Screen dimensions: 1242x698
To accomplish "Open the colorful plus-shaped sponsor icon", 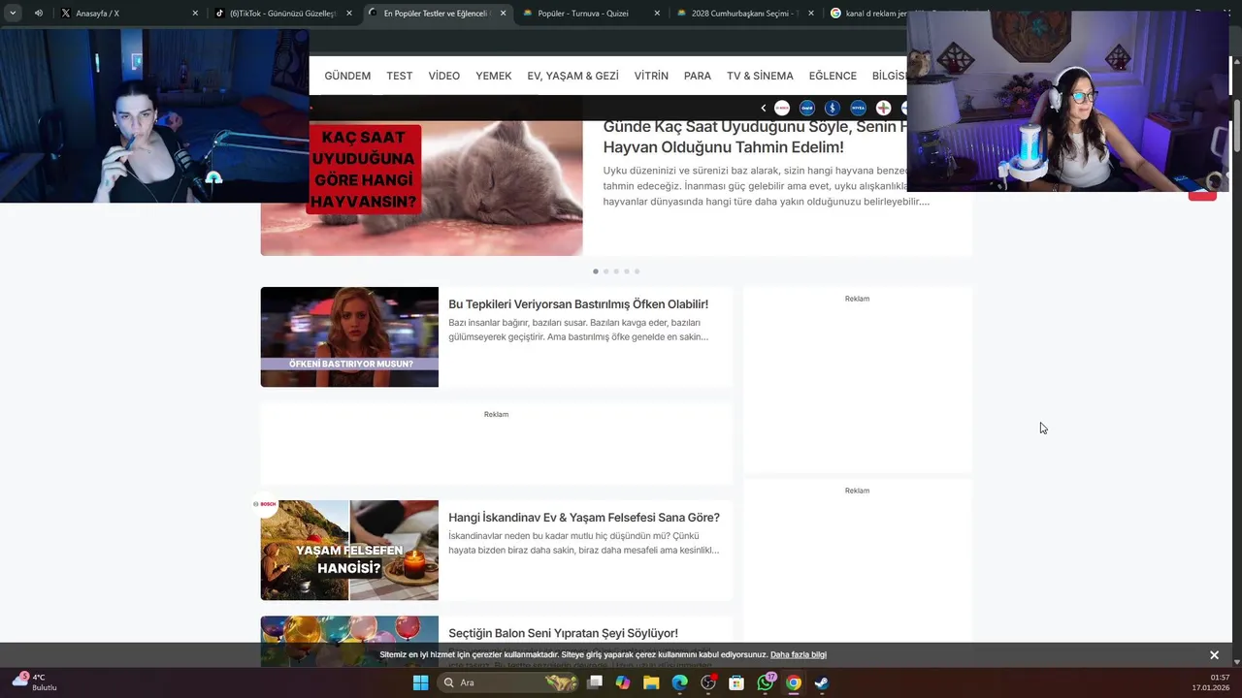I will click(x=883, y=108).
